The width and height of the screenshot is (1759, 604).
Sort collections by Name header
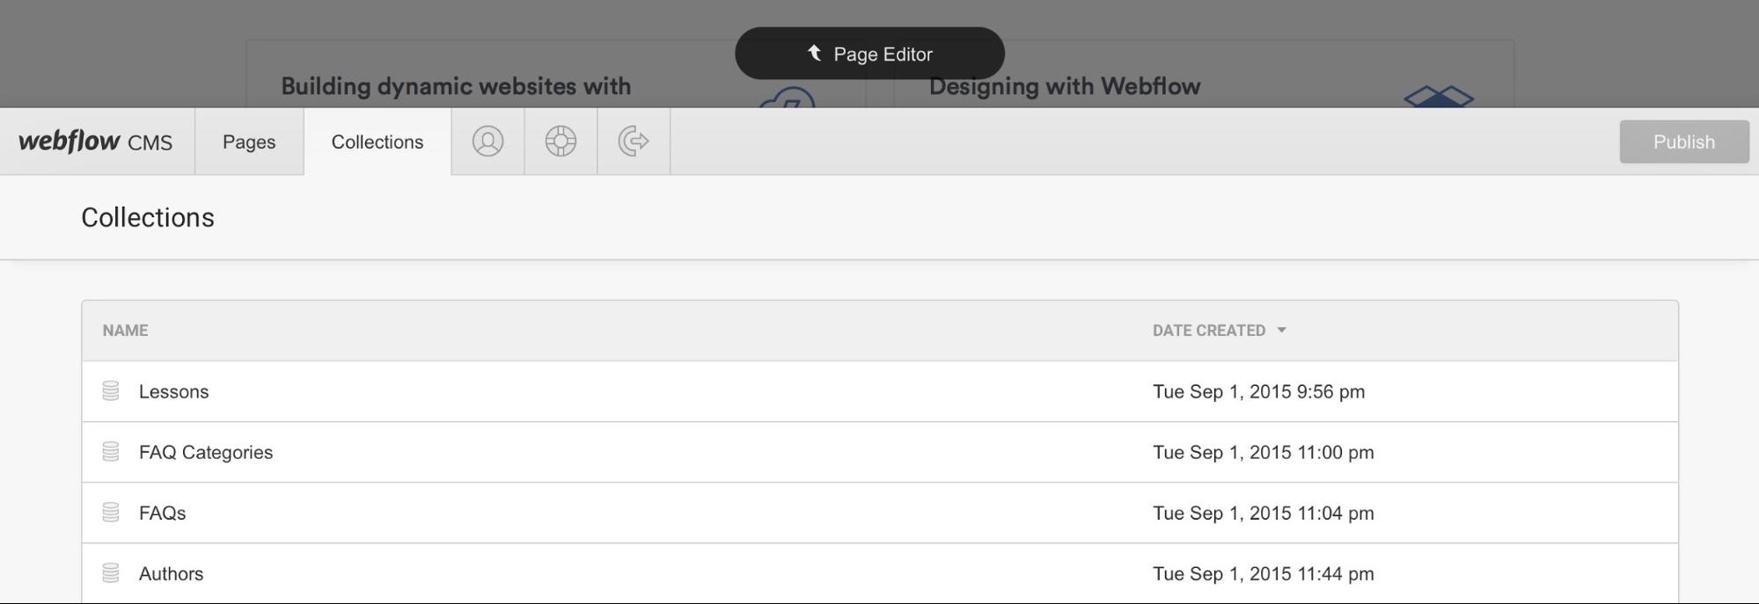(x=125, y=331)
